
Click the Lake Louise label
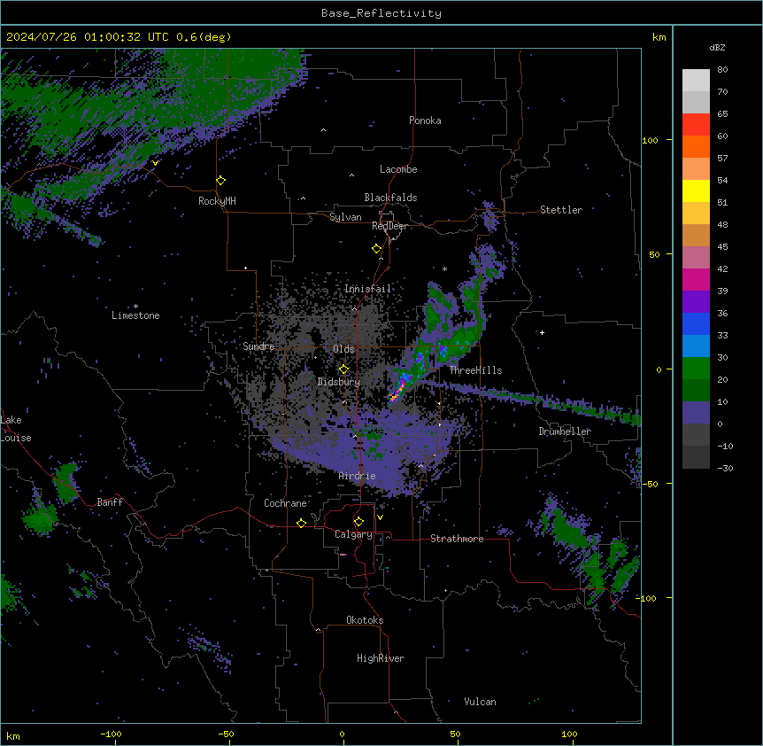pos(16,429)
